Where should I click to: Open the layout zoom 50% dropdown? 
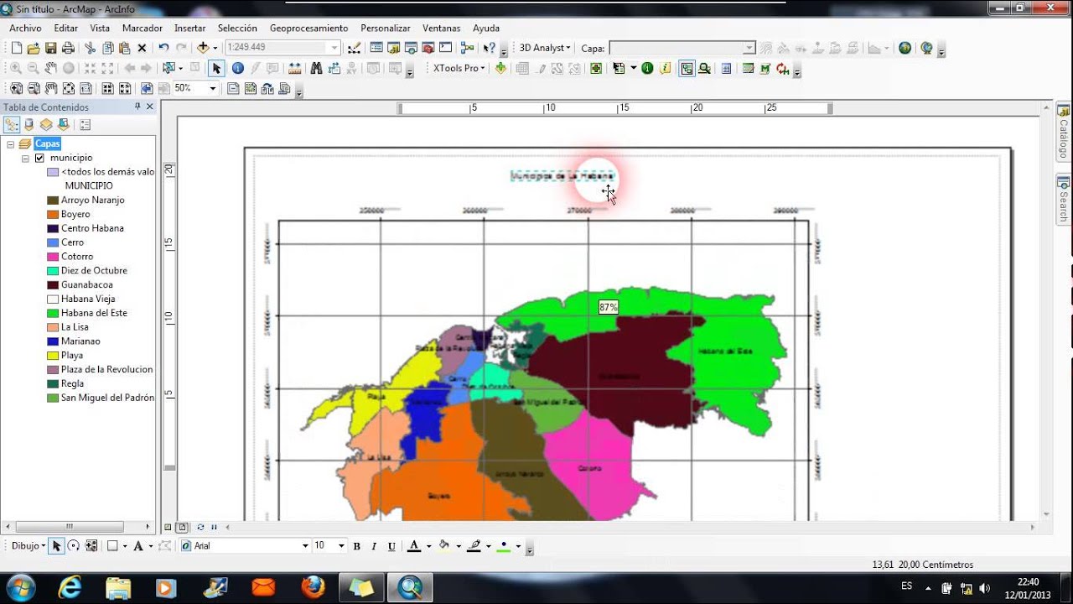point(212,88)
